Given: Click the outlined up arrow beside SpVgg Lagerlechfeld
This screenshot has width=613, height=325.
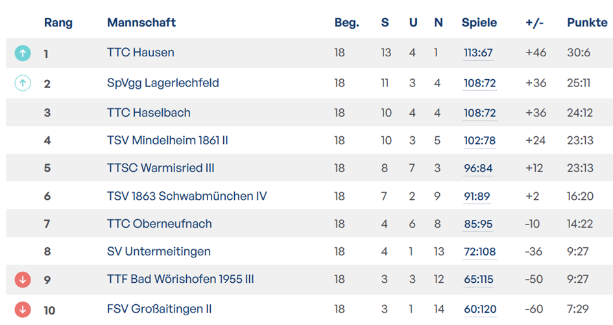Looking at the screenshot, I should pos(23,83).
